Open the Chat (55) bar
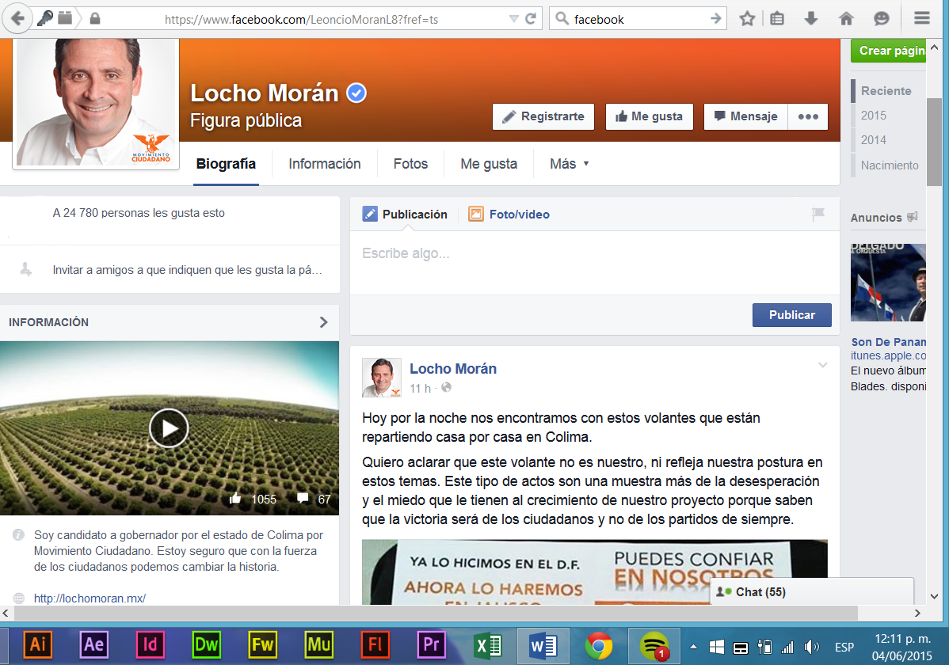 point(811,592)
